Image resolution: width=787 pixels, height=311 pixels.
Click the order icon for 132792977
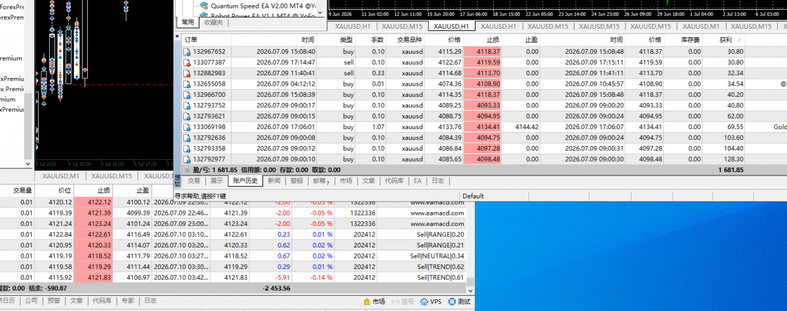tap(188, 159)
